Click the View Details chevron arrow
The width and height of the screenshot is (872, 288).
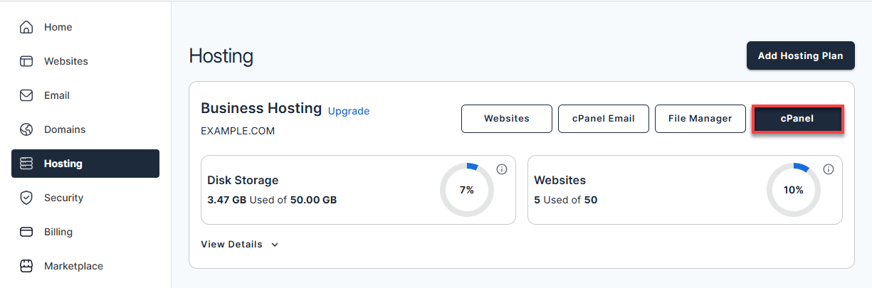coord(275,245)
